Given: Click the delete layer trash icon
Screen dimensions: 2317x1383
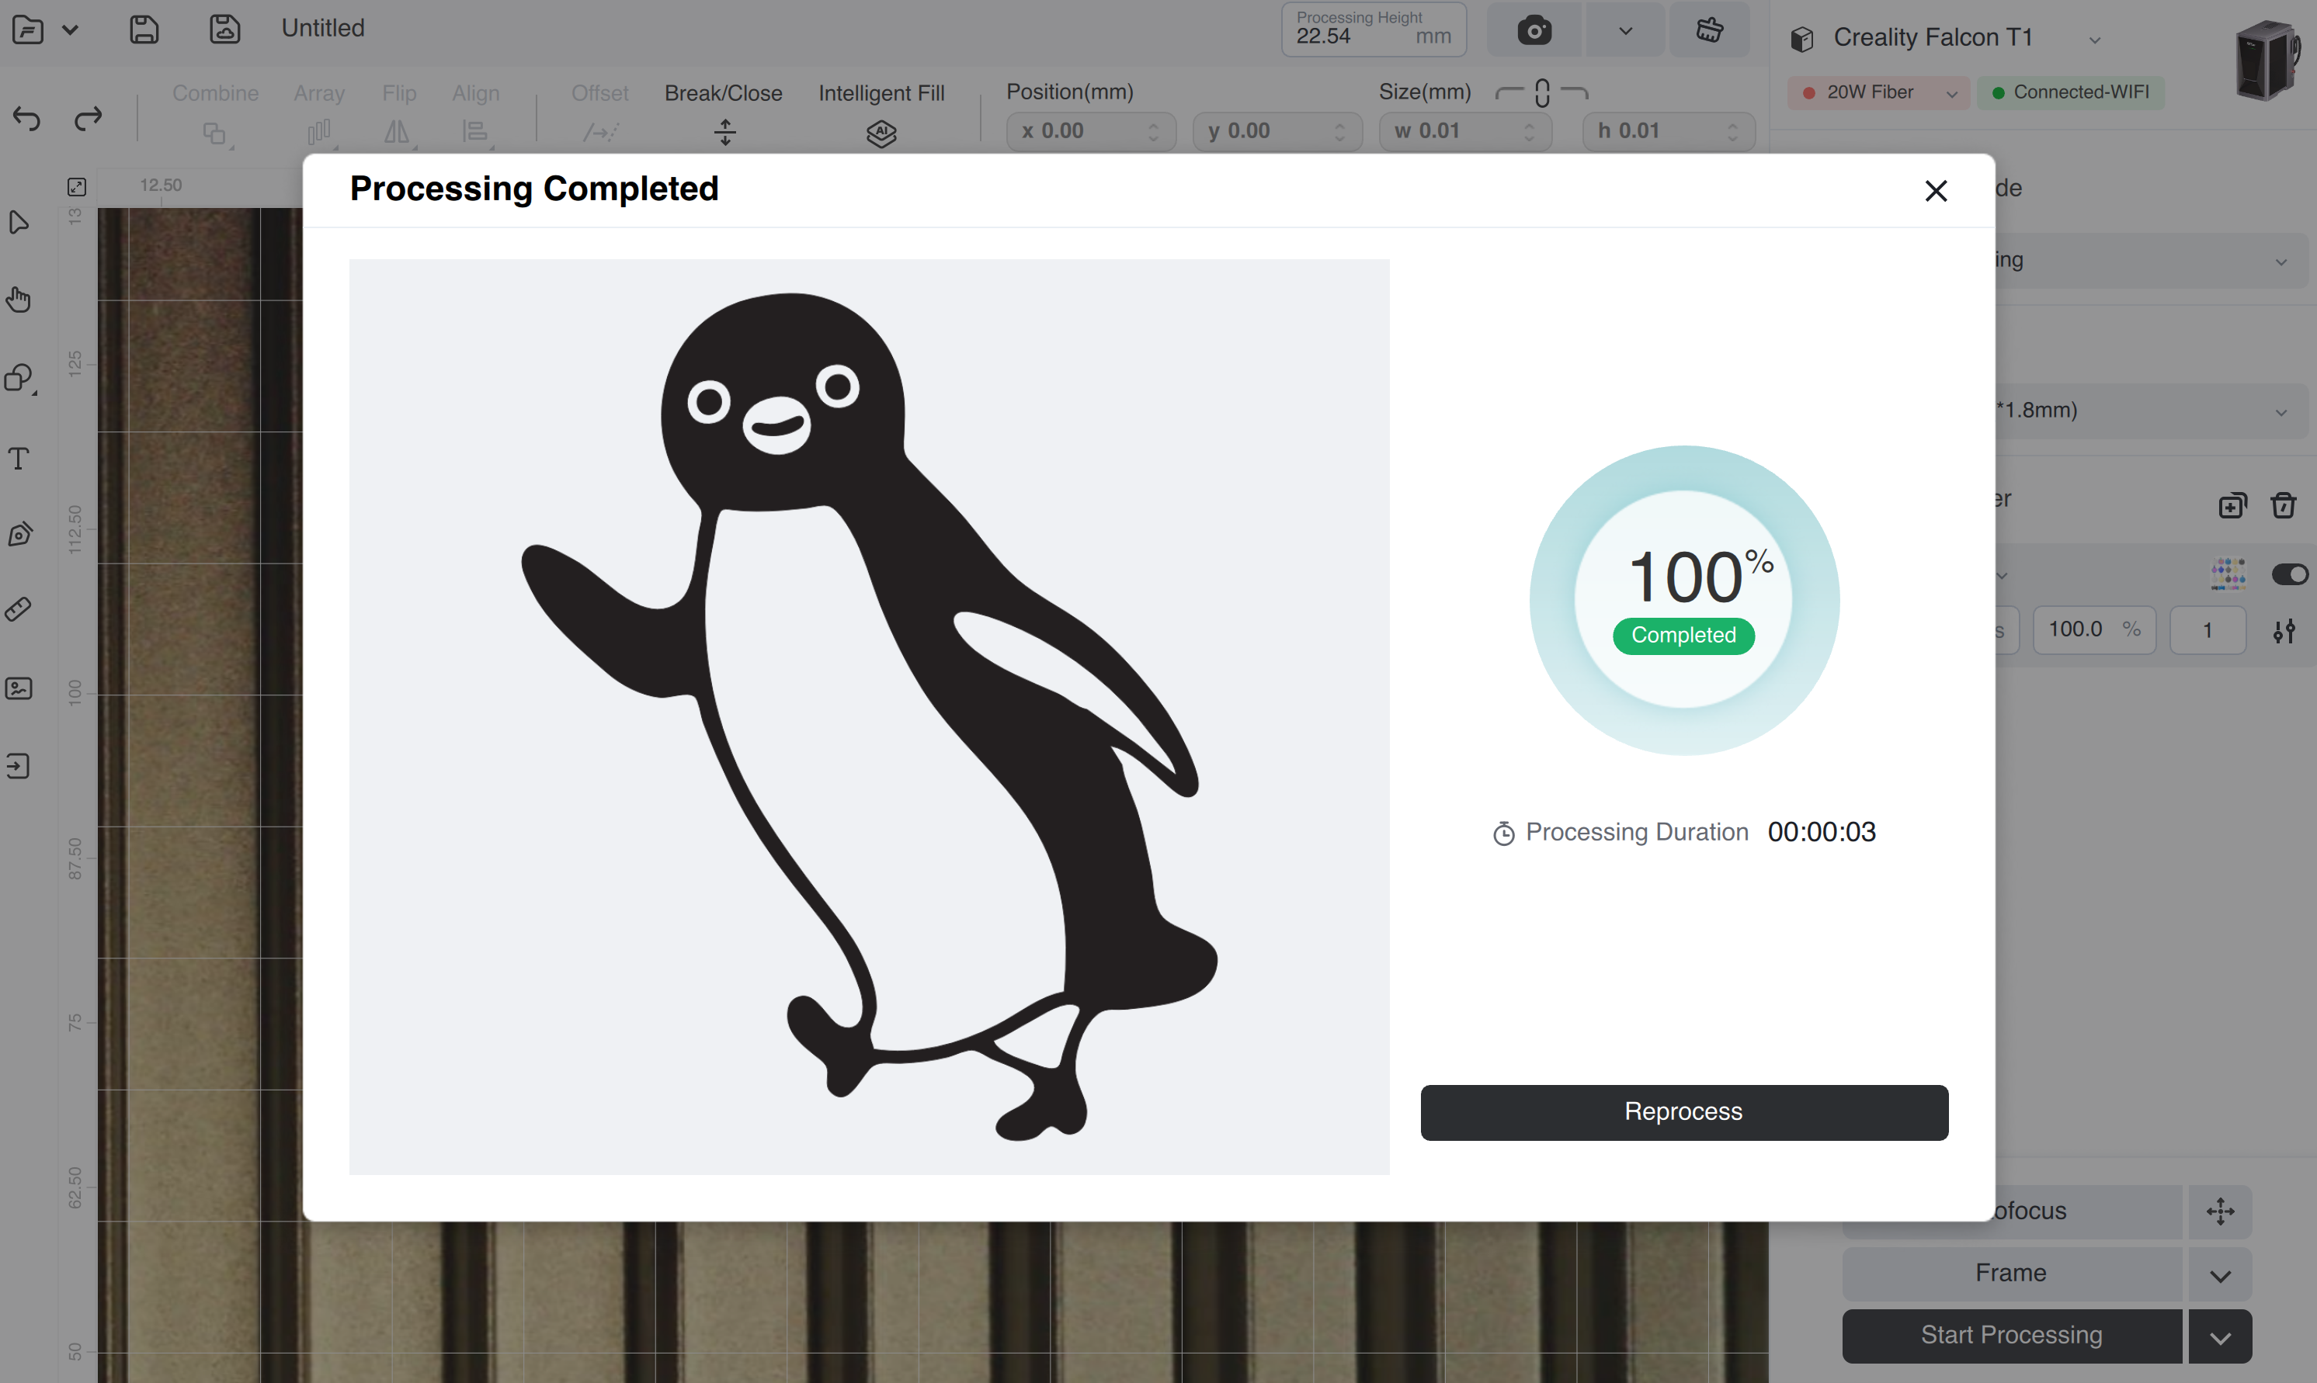Looking at the screenshot, I should tap(2284, 504).
